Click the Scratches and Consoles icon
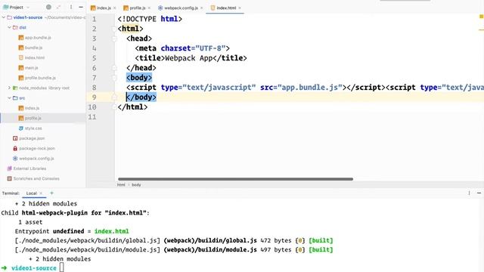The image size is (484, 272). [x=10, y=178]
